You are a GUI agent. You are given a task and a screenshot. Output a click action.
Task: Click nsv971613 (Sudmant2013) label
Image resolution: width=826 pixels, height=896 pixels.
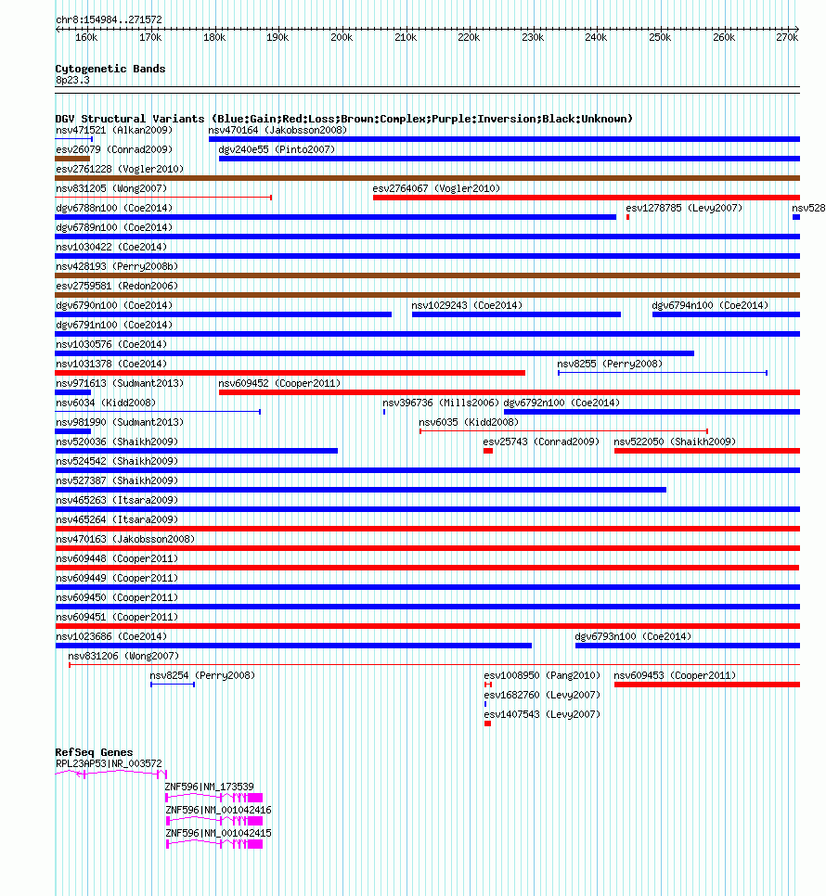120,383
